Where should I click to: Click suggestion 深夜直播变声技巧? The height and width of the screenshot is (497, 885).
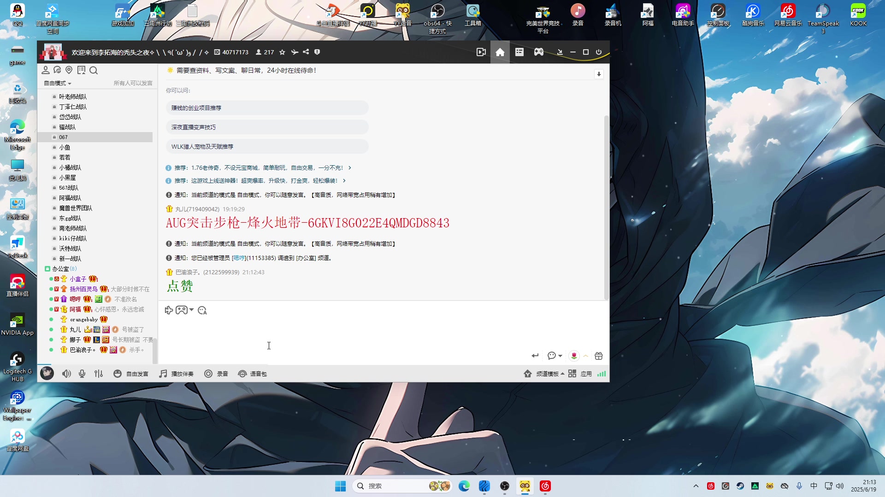pyautogui.click(x=267, y=127)
